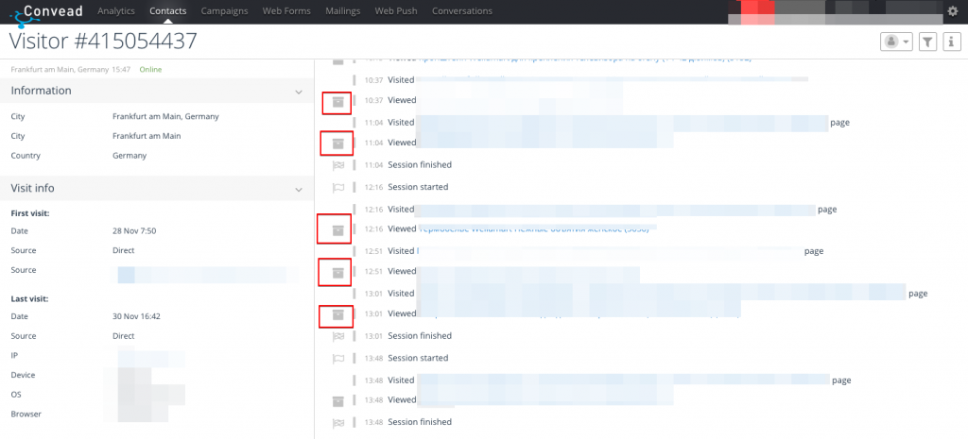Click the 'First visit:' label
The height and width of the screenshot is (439, 968).
coord(30,213)
